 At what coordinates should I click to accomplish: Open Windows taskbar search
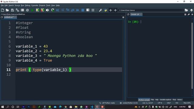(x=8, y=107)
